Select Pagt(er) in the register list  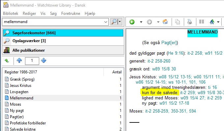click(x=17, y=117)
